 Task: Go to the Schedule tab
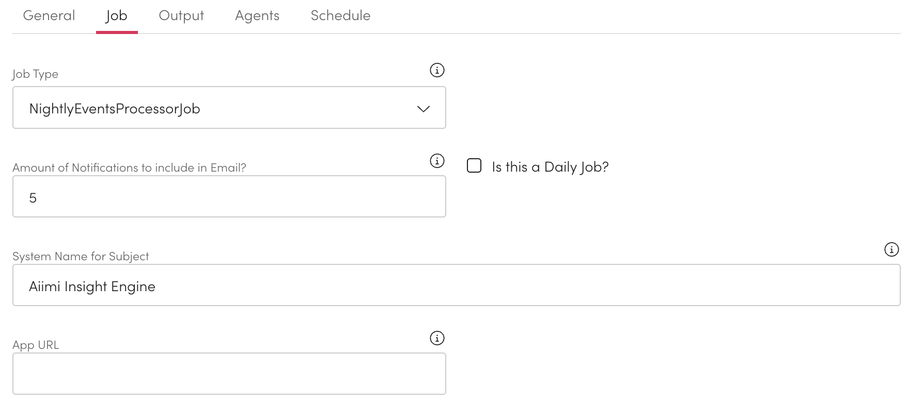pyautogui.click(x=340, y=15)
